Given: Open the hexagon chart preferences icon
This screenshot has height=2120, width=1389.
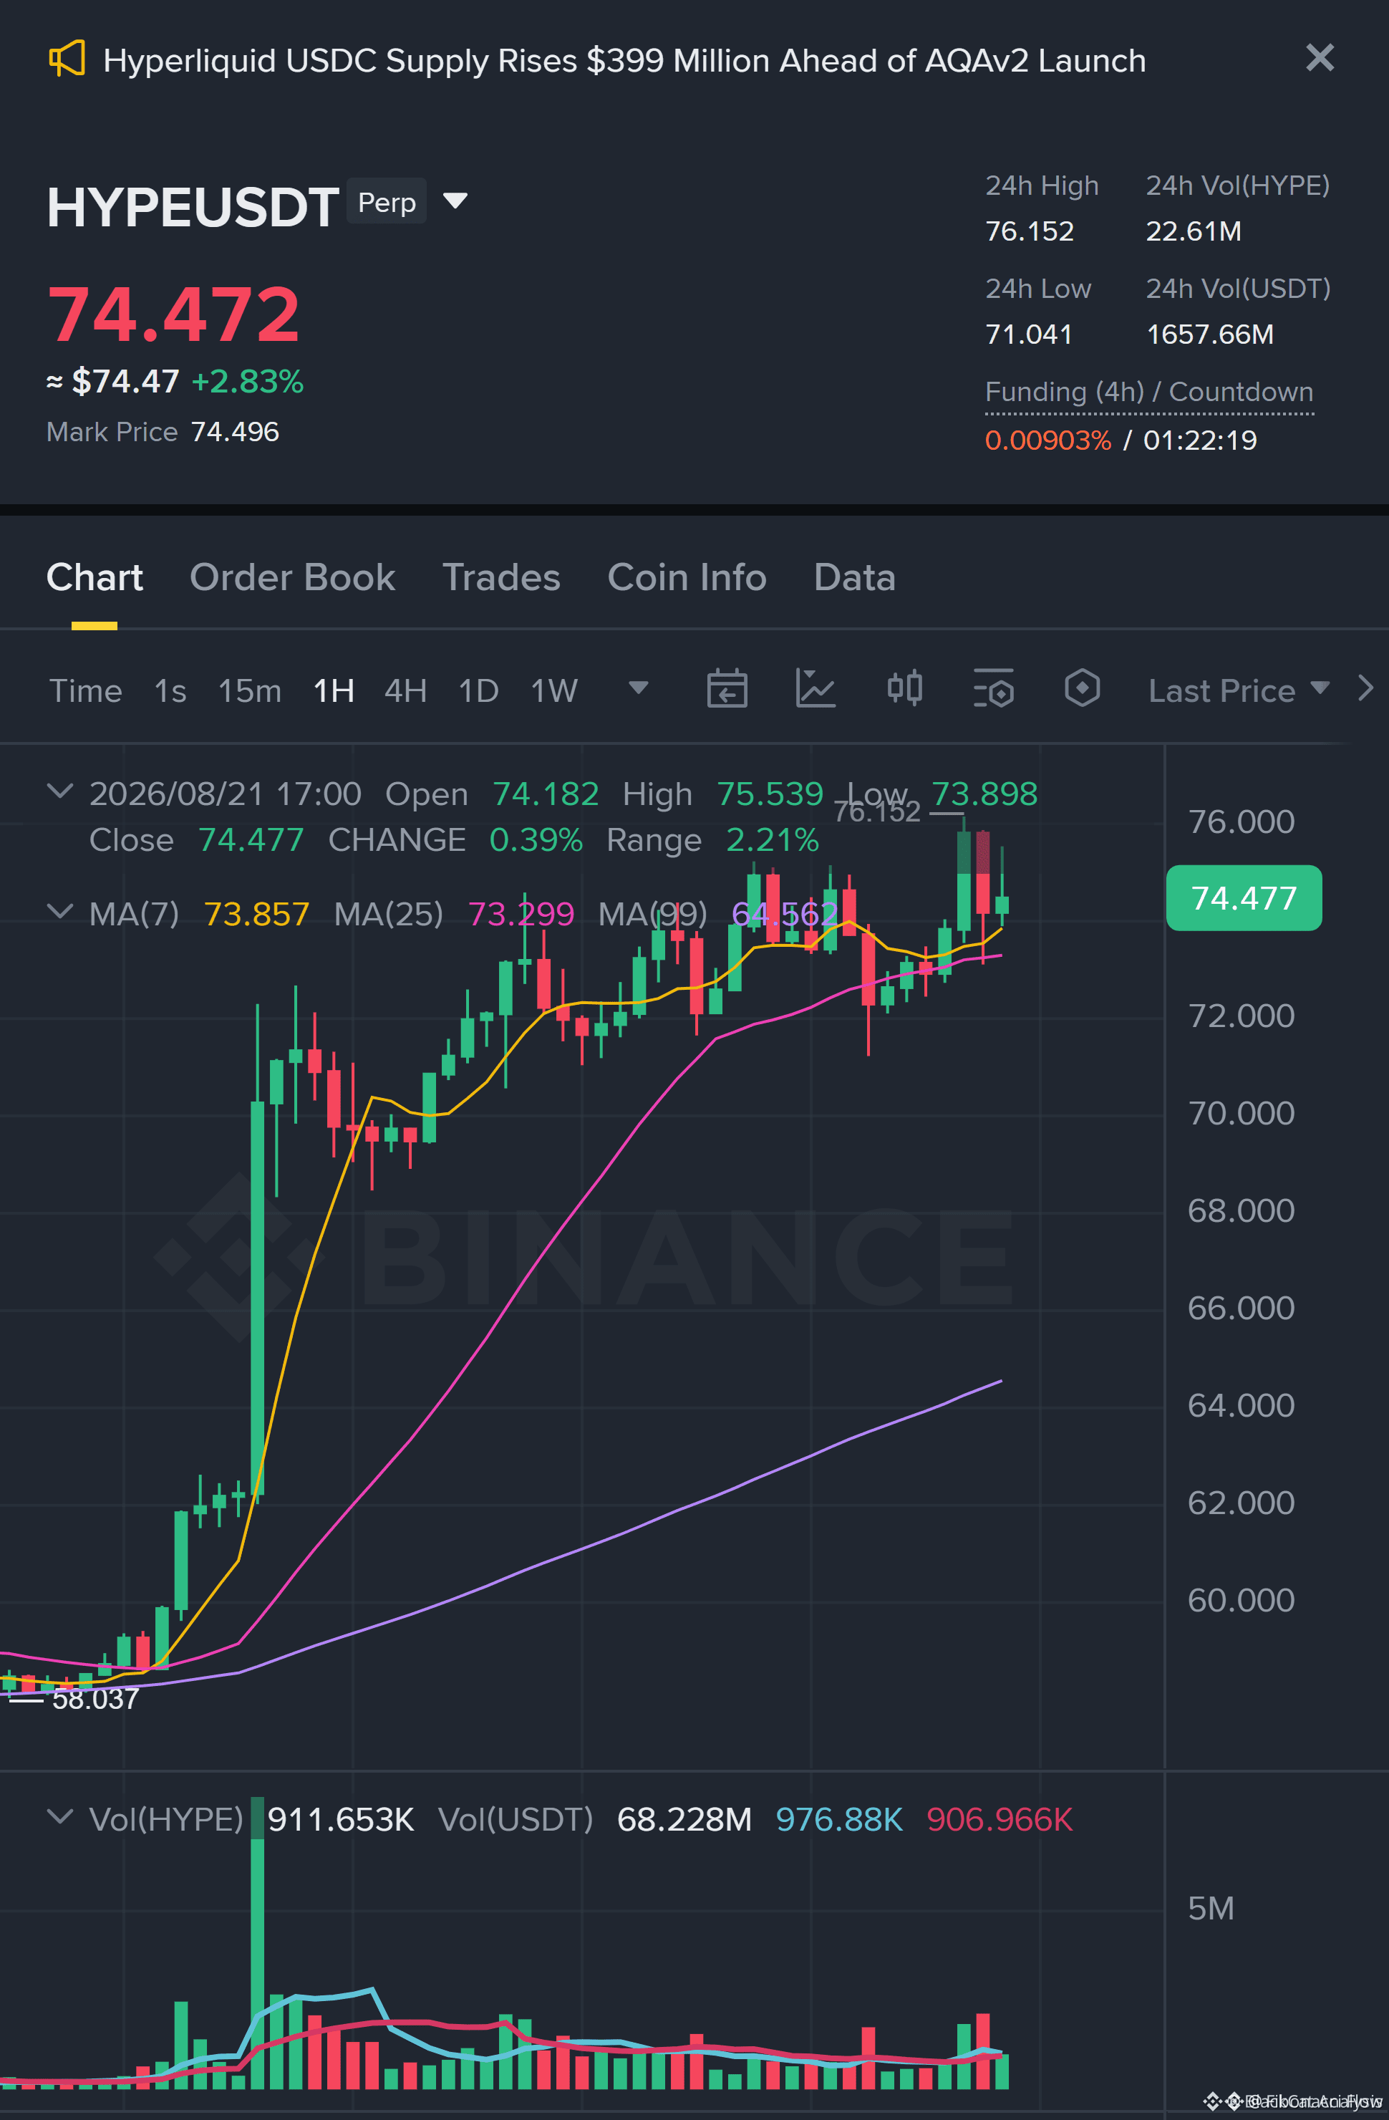Looking at the screenshot, I should coord(1082,688).
